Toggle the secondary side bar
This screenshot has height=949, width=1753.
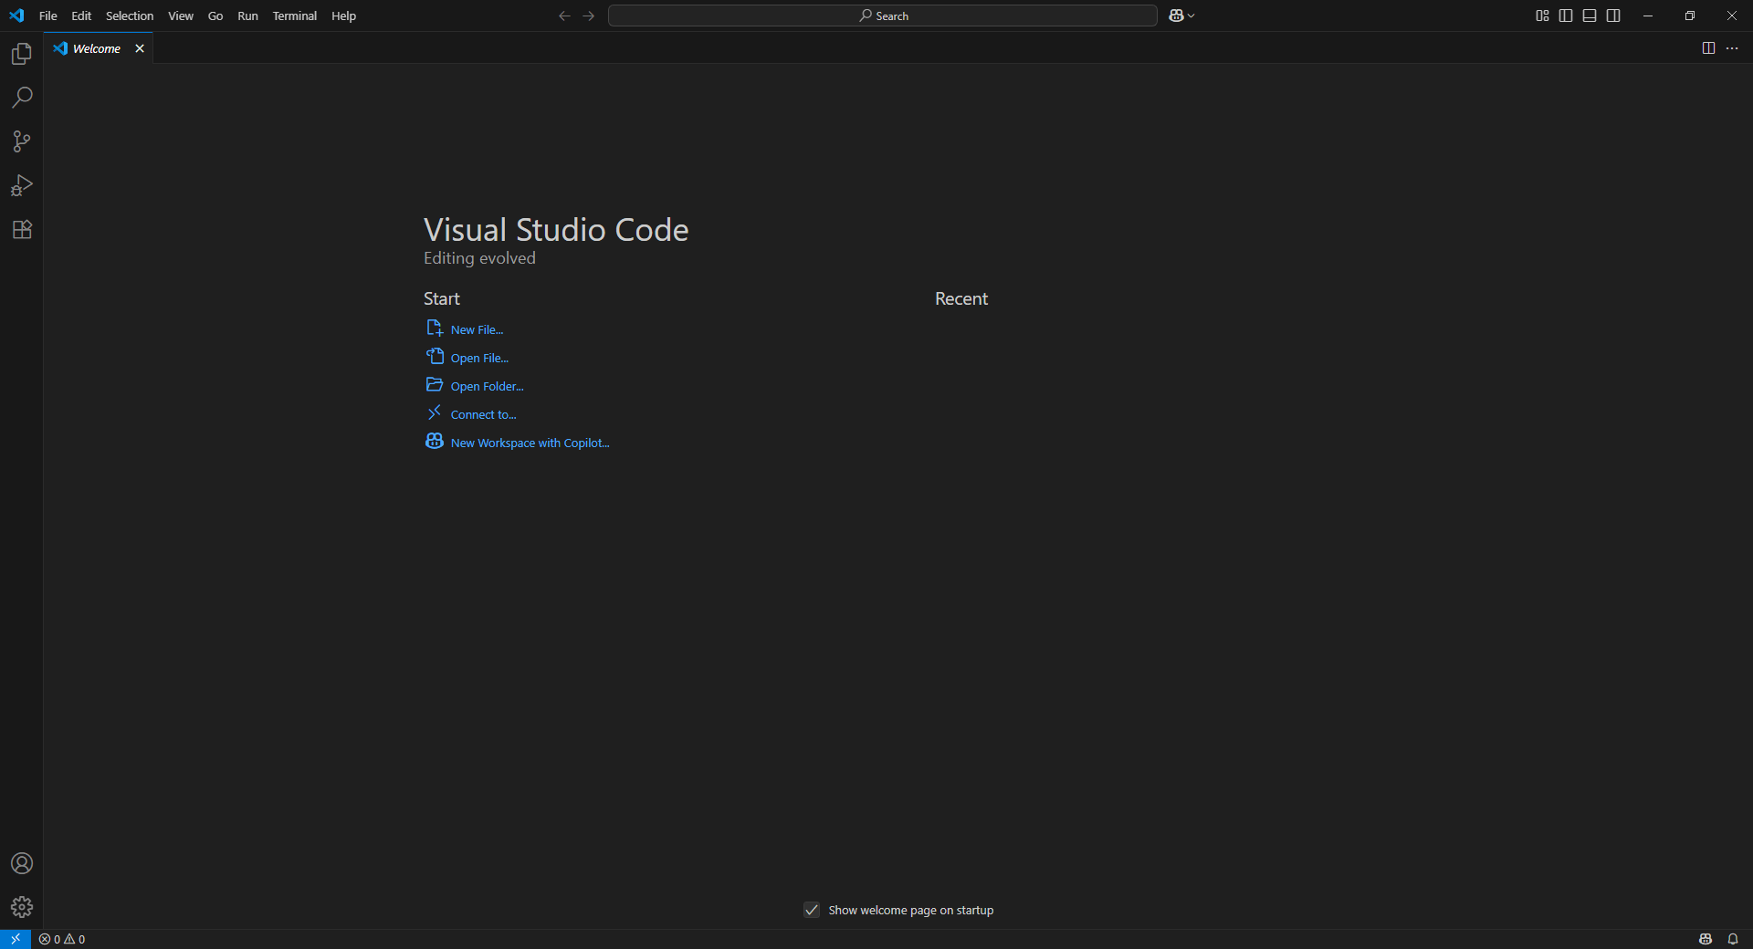1613,16
